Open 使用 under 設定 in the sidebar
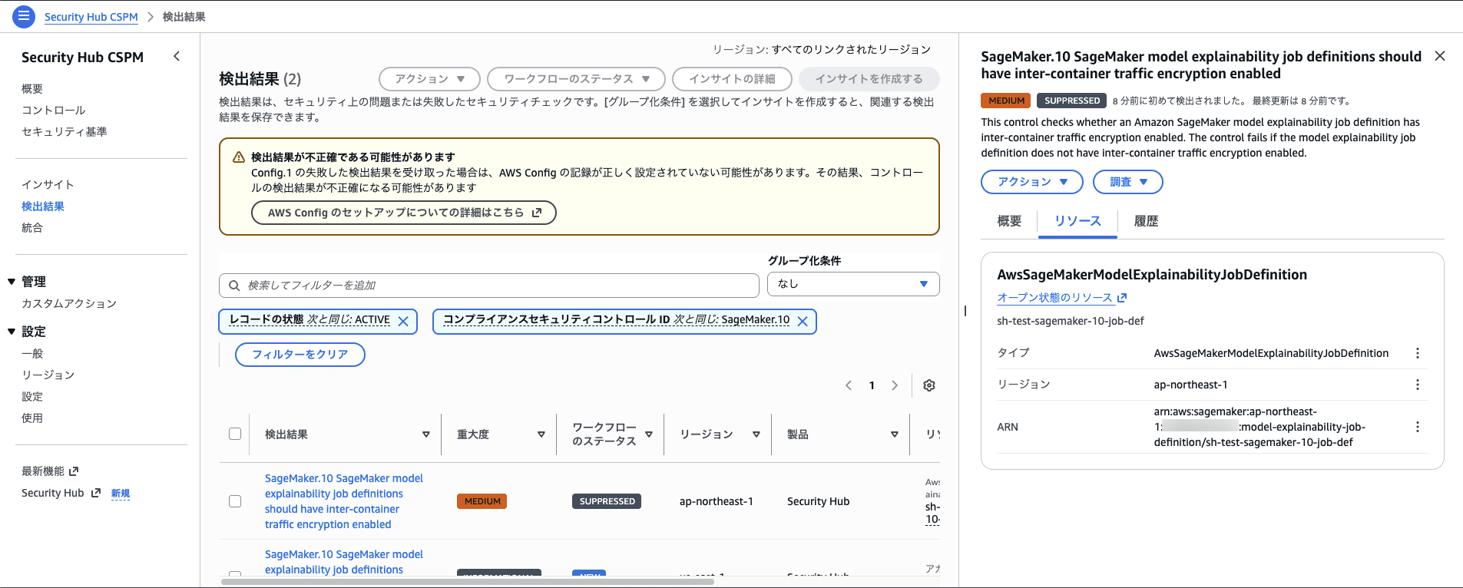1463x588 pixels. coord(32,418)
